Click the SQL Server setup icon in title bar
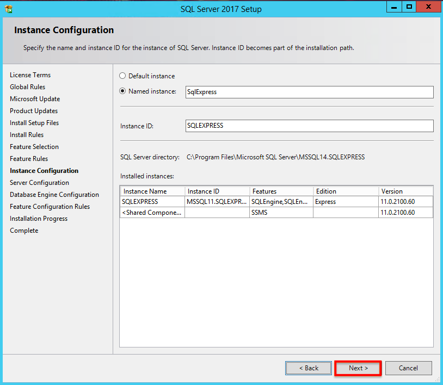 (x=9, y=9)
